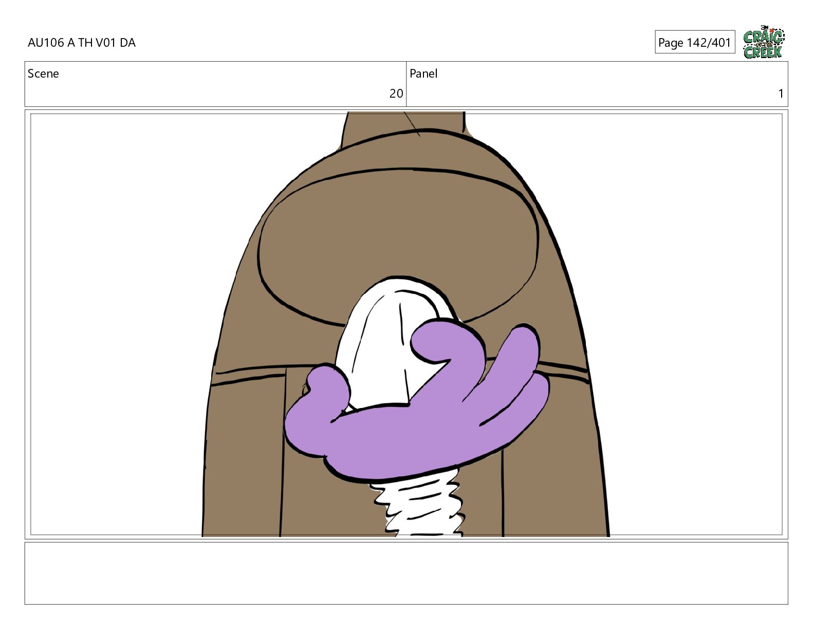This screenshot has width=814, height=629.
Task: Click the Page 142/401 indicator box
Action: coord(695,42)
